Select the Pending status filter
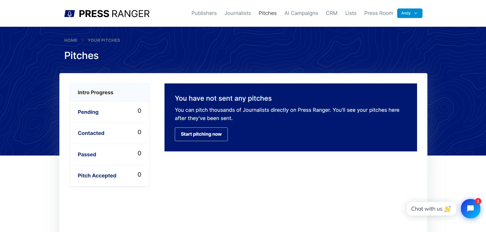Viewport: 486px width, 232px height. tap(88, 112)
